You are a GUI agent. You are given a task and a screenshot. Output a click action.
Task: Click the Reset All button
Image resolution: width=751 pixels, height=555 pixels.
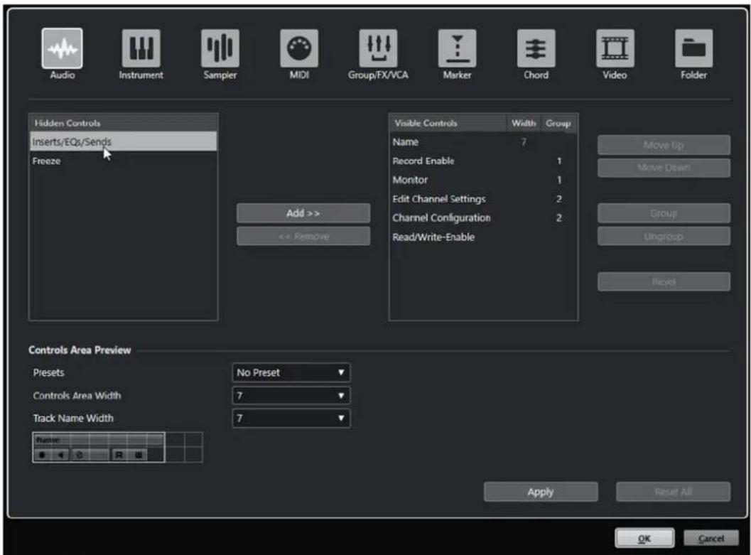coord(674,492)
